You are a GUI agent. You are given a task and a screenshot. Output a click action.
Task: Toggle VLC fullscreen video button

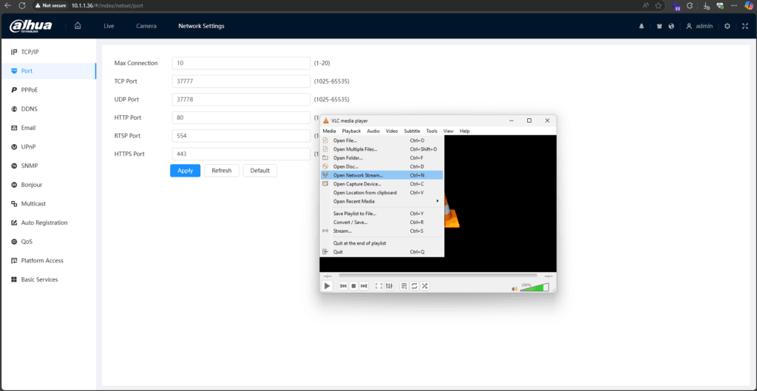tap(379, 286)
